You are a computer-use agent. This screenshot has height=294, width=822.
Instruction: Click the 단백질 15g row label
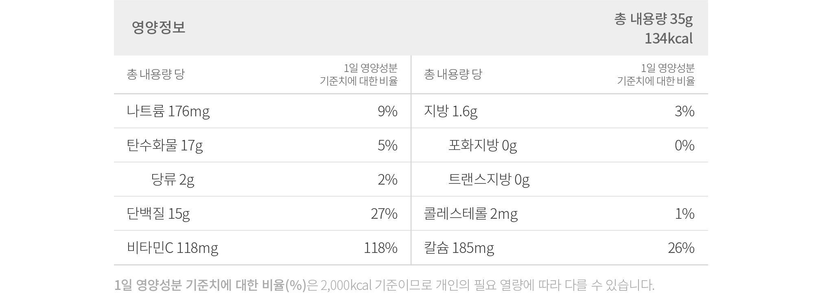[x=158, y=213]
